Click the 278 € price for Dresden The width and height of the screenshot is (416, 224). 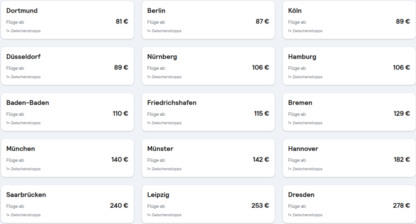[x=401, y=205]
